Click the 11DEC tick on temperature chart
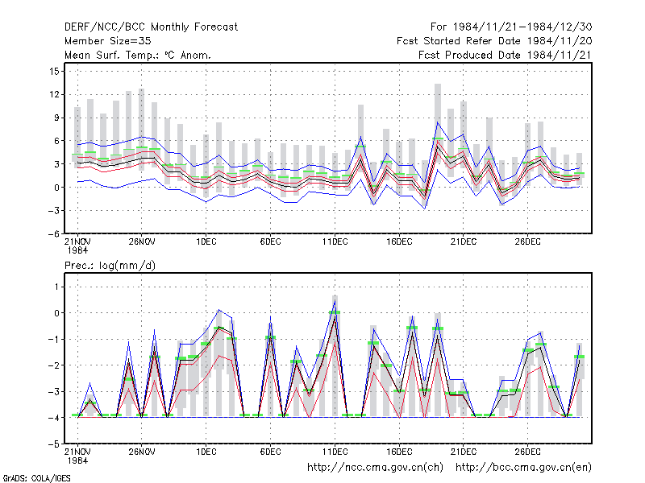 [x=335, y=242]
